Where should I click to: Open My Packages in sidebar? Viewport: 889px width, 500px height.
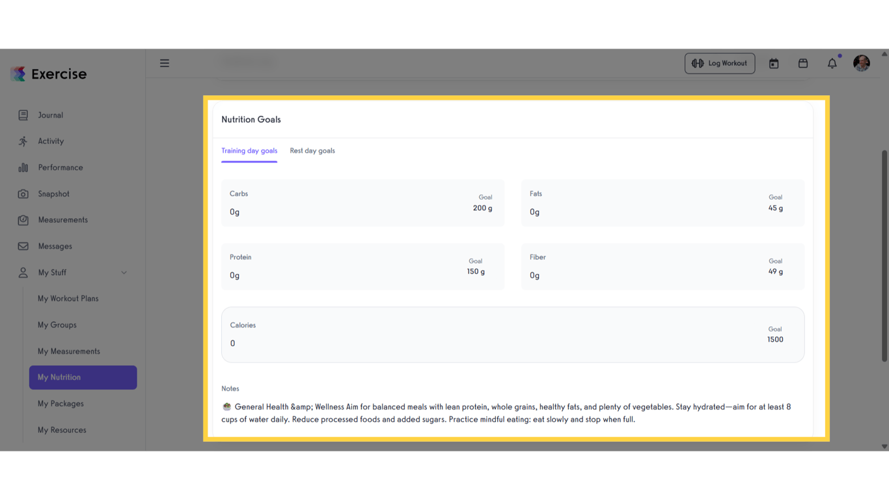point(61,404)
